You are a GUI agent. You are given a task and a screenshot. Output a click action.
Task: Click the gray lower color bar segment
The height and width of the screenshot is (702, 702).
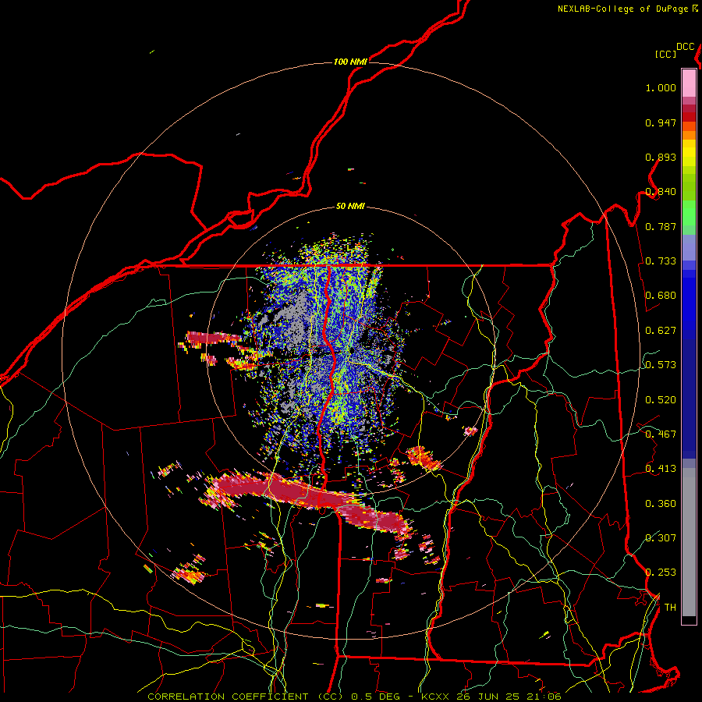pyautogui.click(x=689, y=542)
